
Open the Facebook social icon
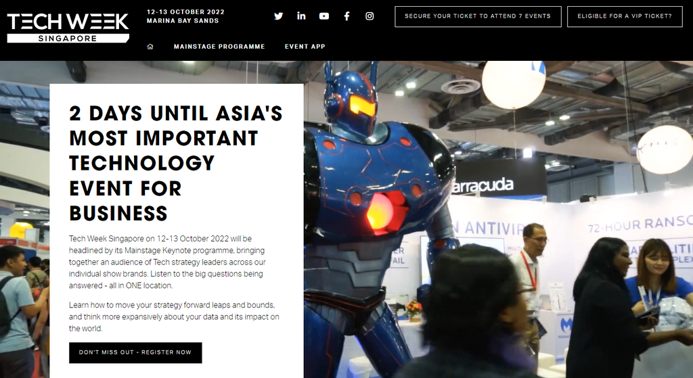point(347,16)
